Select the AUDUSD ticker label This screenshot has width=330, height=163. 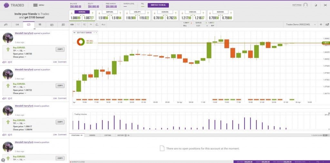(165, 12)
